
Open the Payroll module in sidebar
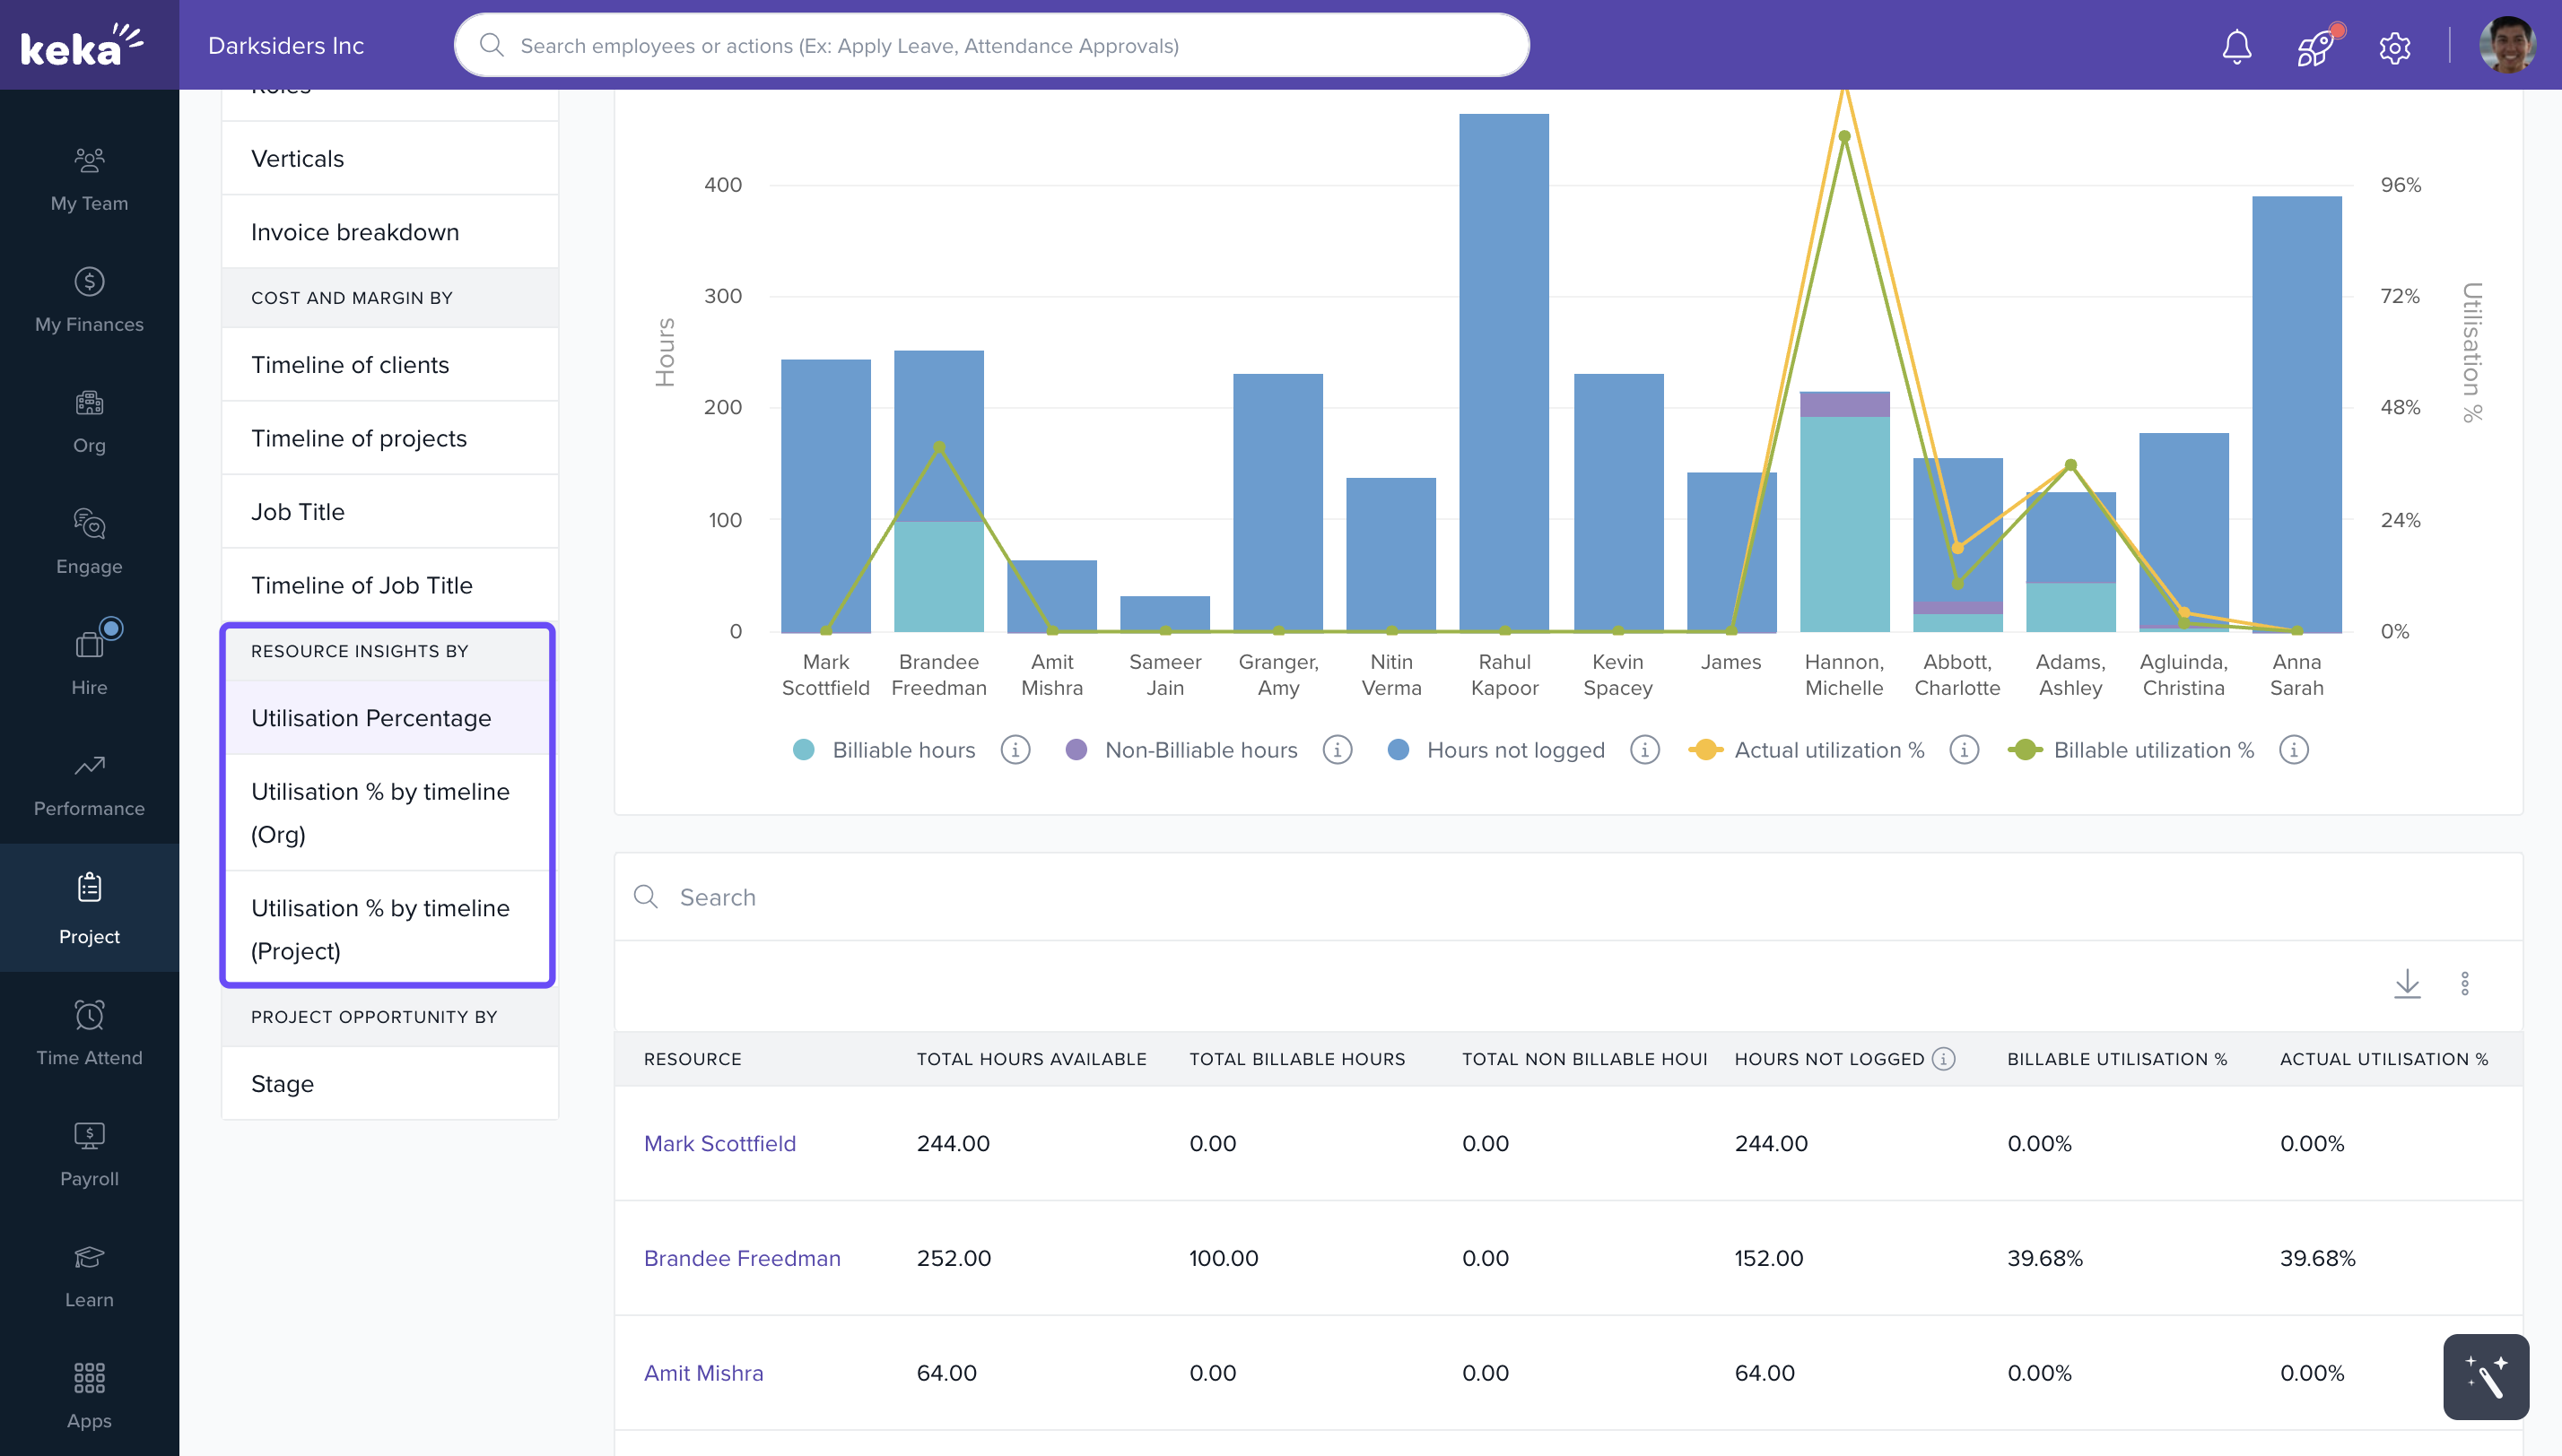tap(89, 1153)
